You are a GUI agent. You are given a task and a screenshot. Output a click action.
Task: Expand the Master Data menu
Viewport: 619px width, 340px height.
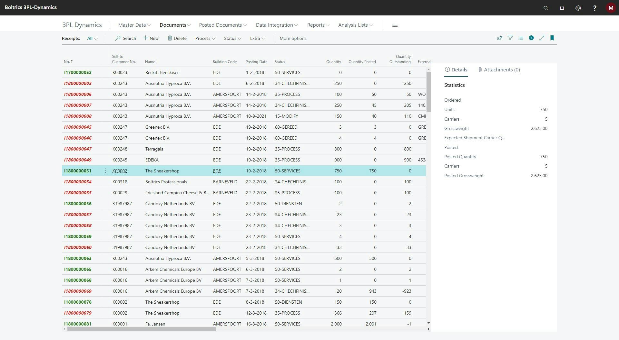pyautogui.click(x=134, y=25)
